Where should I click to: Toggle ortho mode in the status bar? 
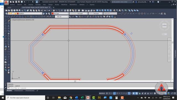[114, 93]
